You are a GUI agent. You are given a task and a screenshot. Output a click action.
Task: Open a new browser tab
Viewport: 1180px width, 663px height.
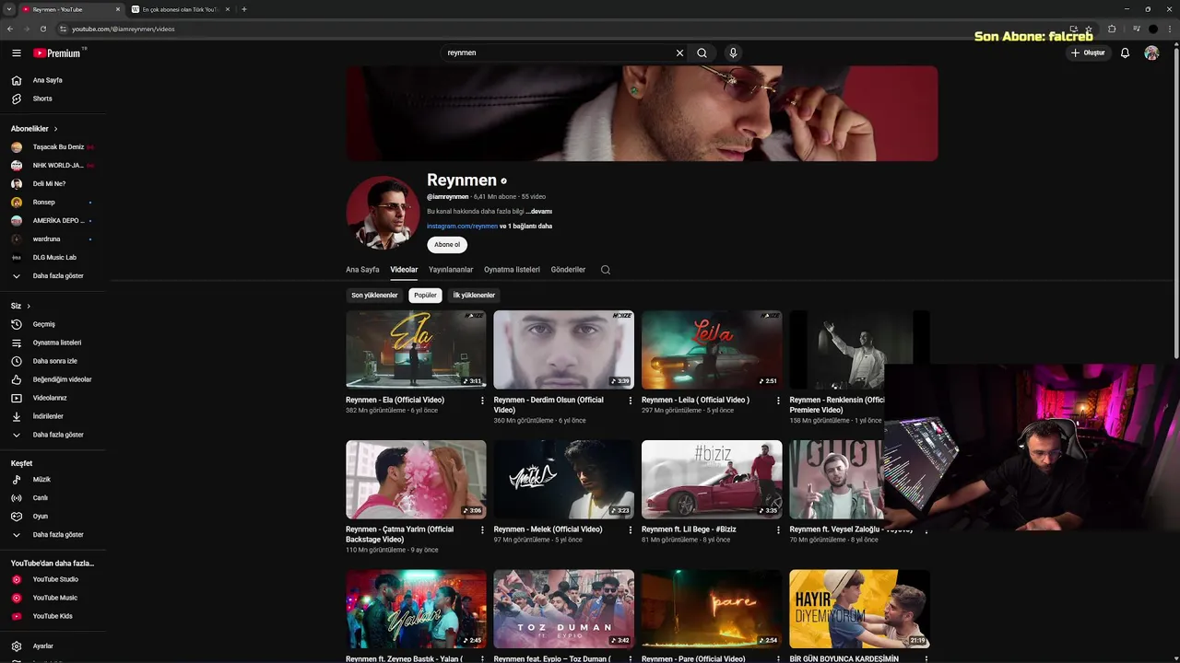(x=244, y=9)
